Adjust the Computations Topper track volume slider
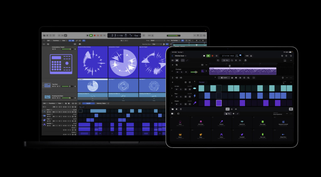321x177 pixels. [x=66, y=49]
